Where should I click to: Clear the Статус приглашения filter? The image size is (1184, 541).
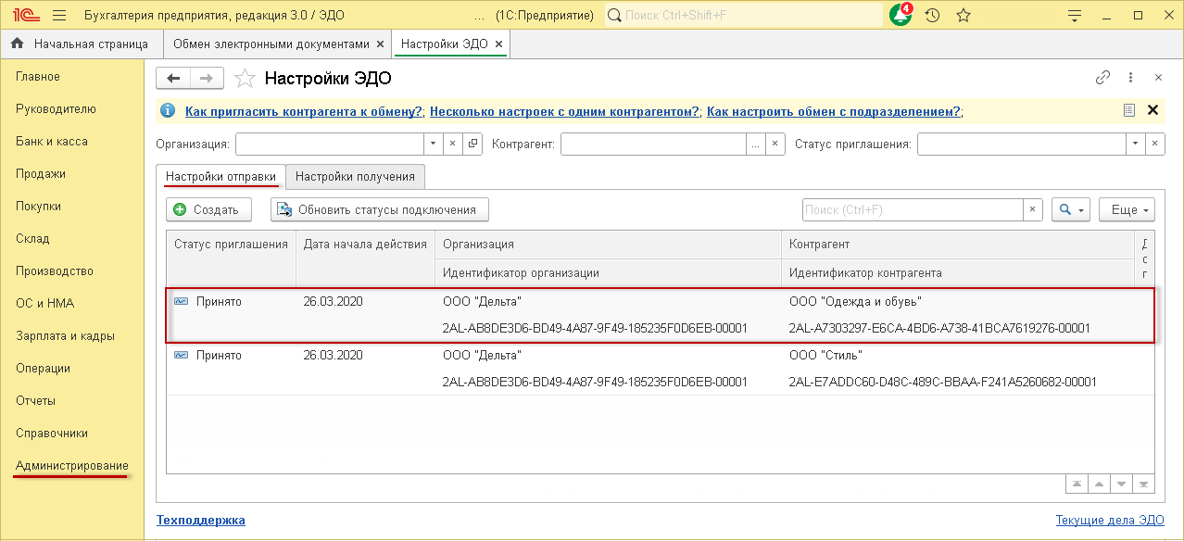(1155, 144)
